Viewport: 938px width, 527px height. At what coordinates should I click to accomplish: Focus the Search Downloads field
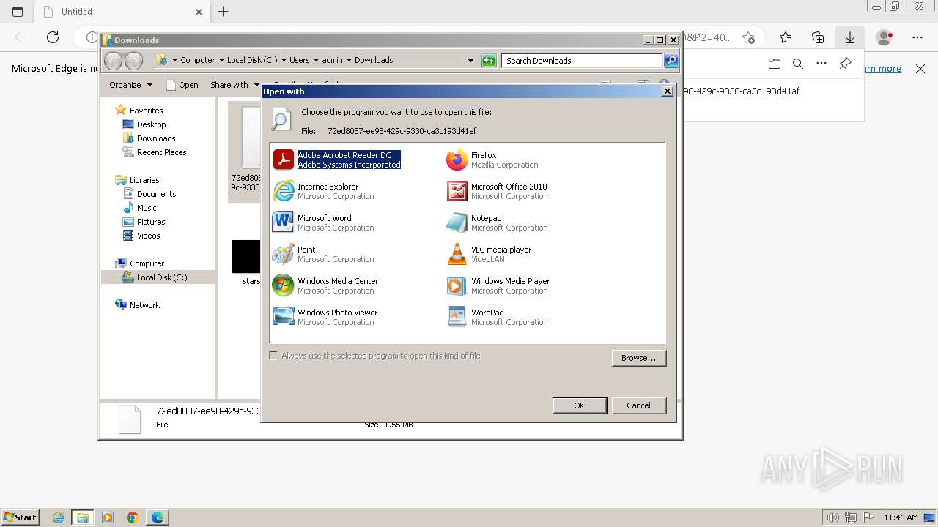pos(583,61)
